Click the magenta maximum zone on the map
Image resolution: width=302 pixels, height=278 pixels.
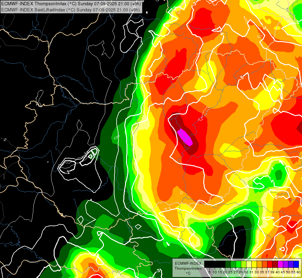185,137
